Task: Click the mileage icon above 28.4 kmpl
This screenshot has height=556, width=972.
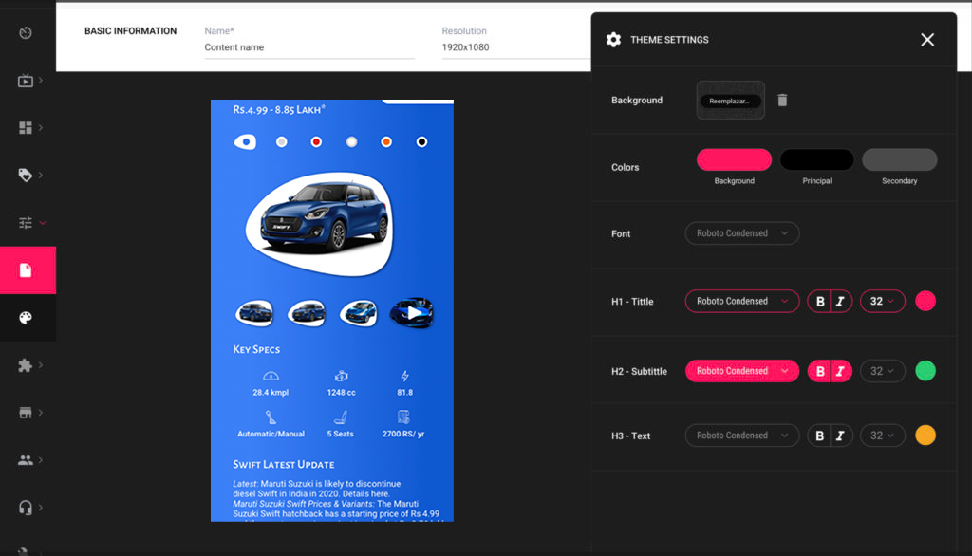Action: (271, 376)
